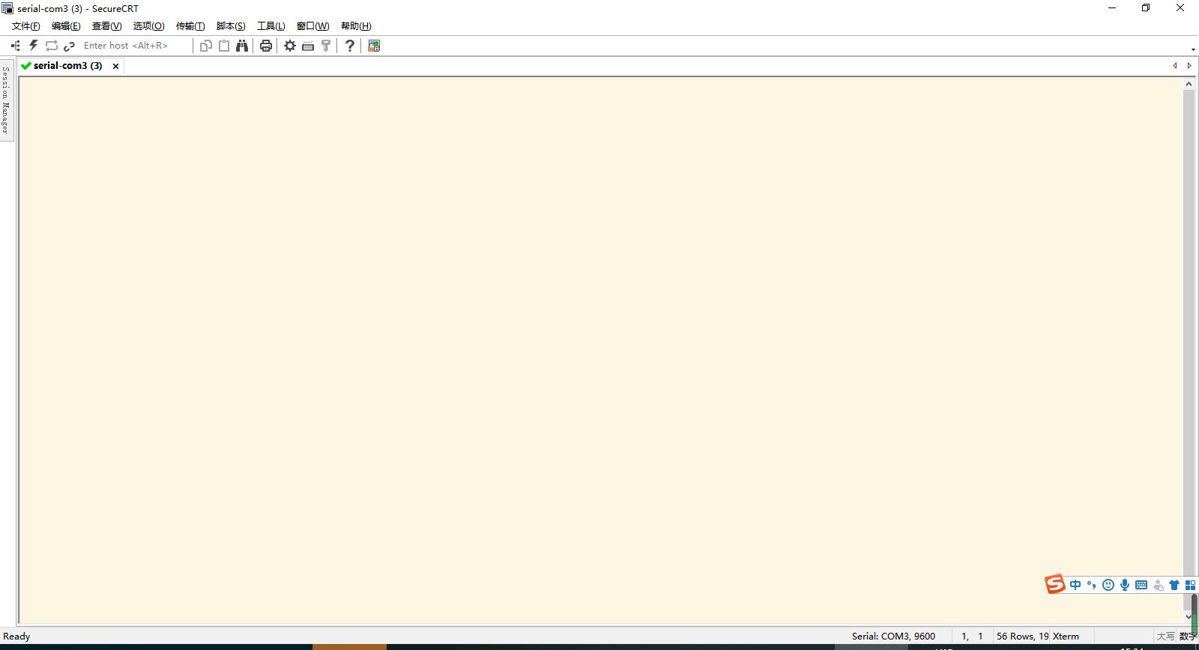Close the serial-com3 (3) tab
1199x650 pixels.
pos(115,66)
